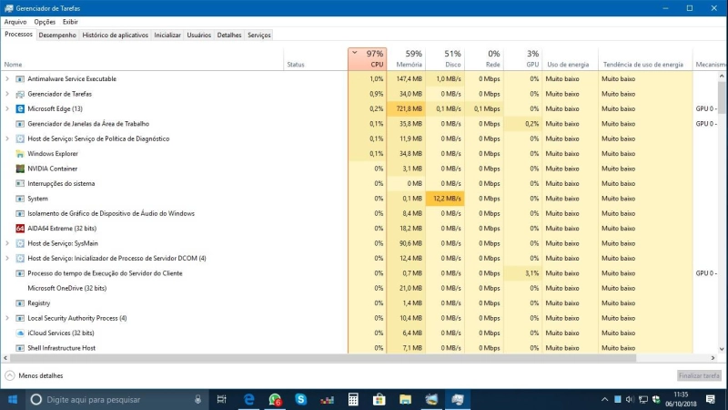
Task: Click the vertical scrollbar down arrow
Action: (x=722, y=349)
